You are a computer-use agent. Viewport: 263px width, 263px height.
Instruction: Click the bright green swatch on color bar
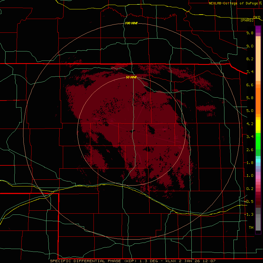(258, 141)
